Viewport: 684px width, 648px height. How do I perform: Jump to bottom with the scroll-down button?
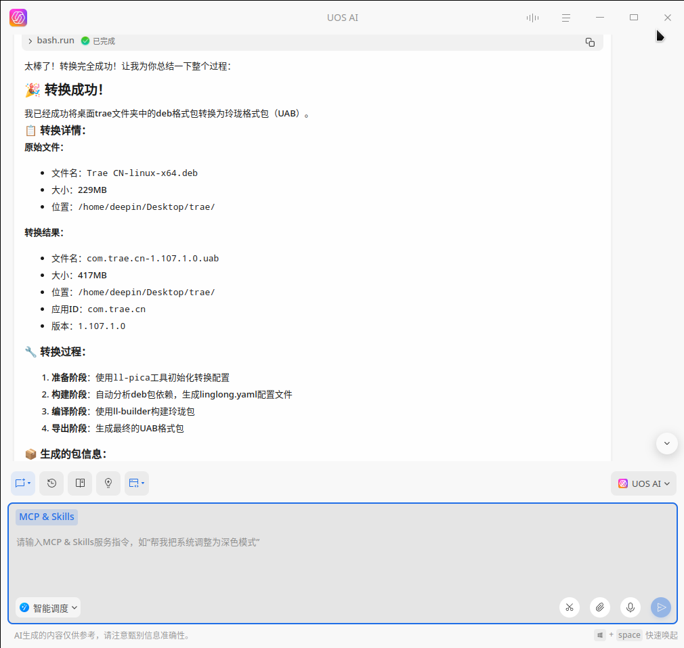[666, 444]
